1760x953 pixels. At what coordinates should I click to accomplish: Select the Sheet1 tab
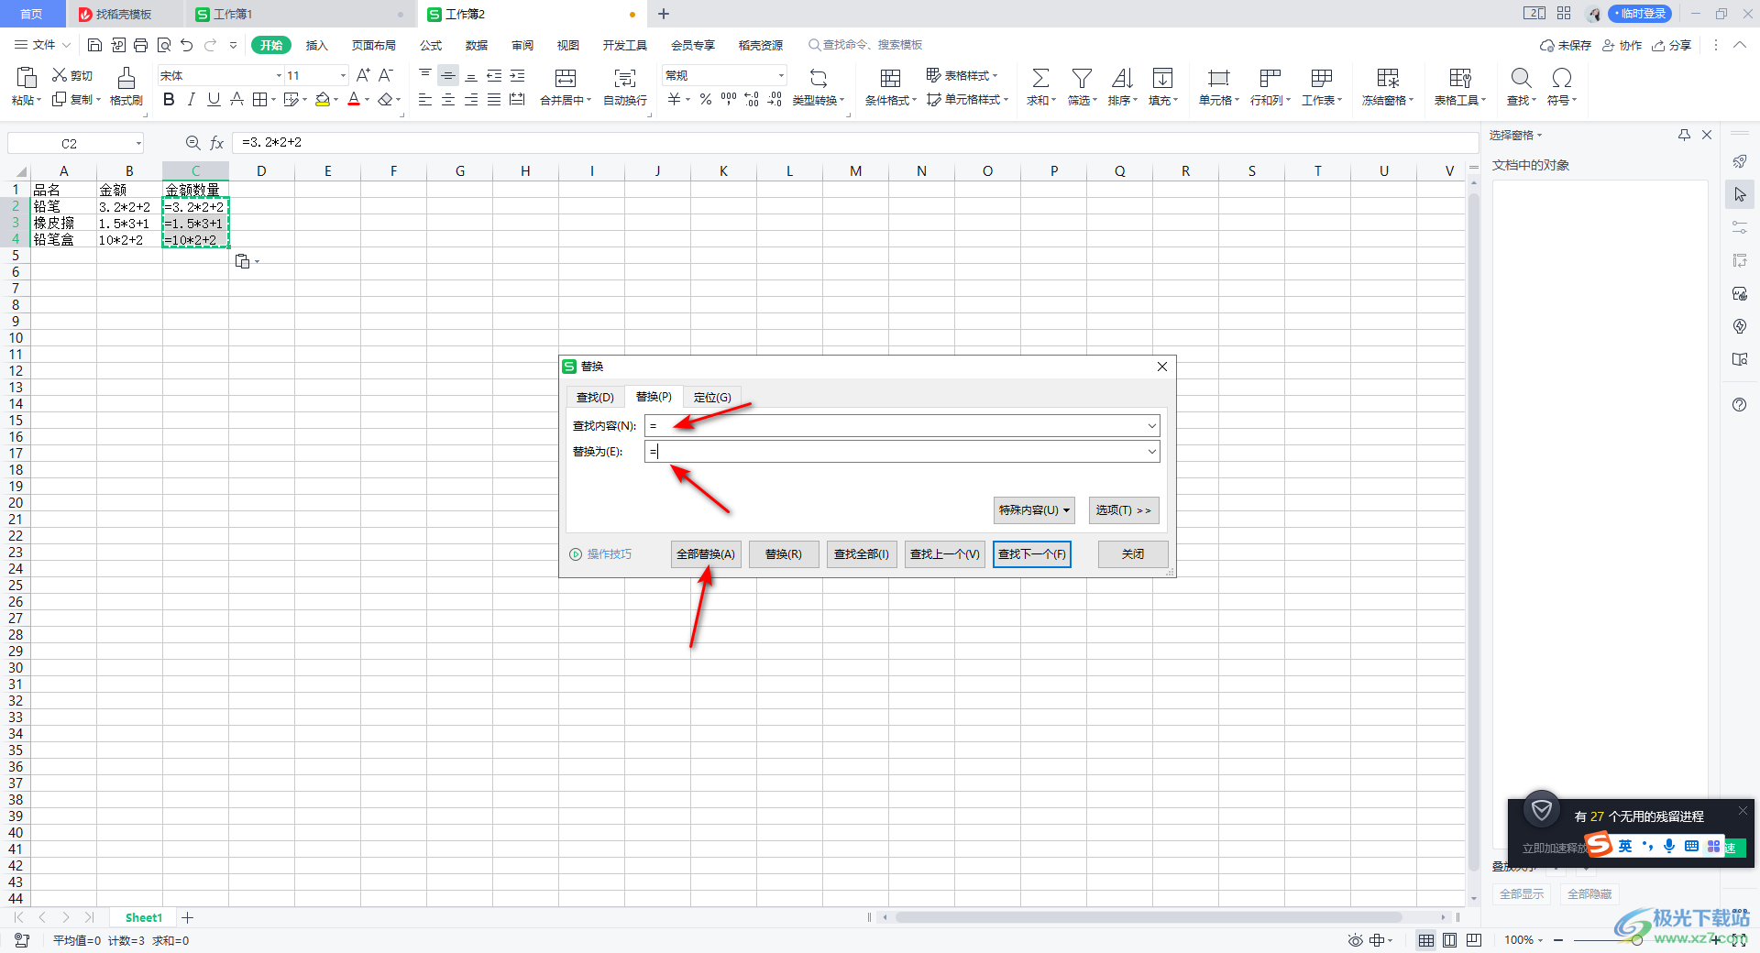pyautogui.click(x=144, y=917)
